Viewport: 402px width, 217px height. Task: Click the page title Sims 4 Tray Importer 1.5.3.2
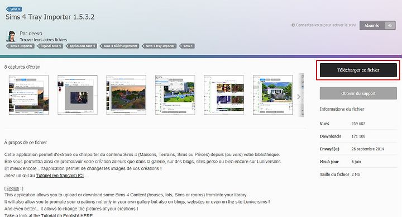(50, 17)
